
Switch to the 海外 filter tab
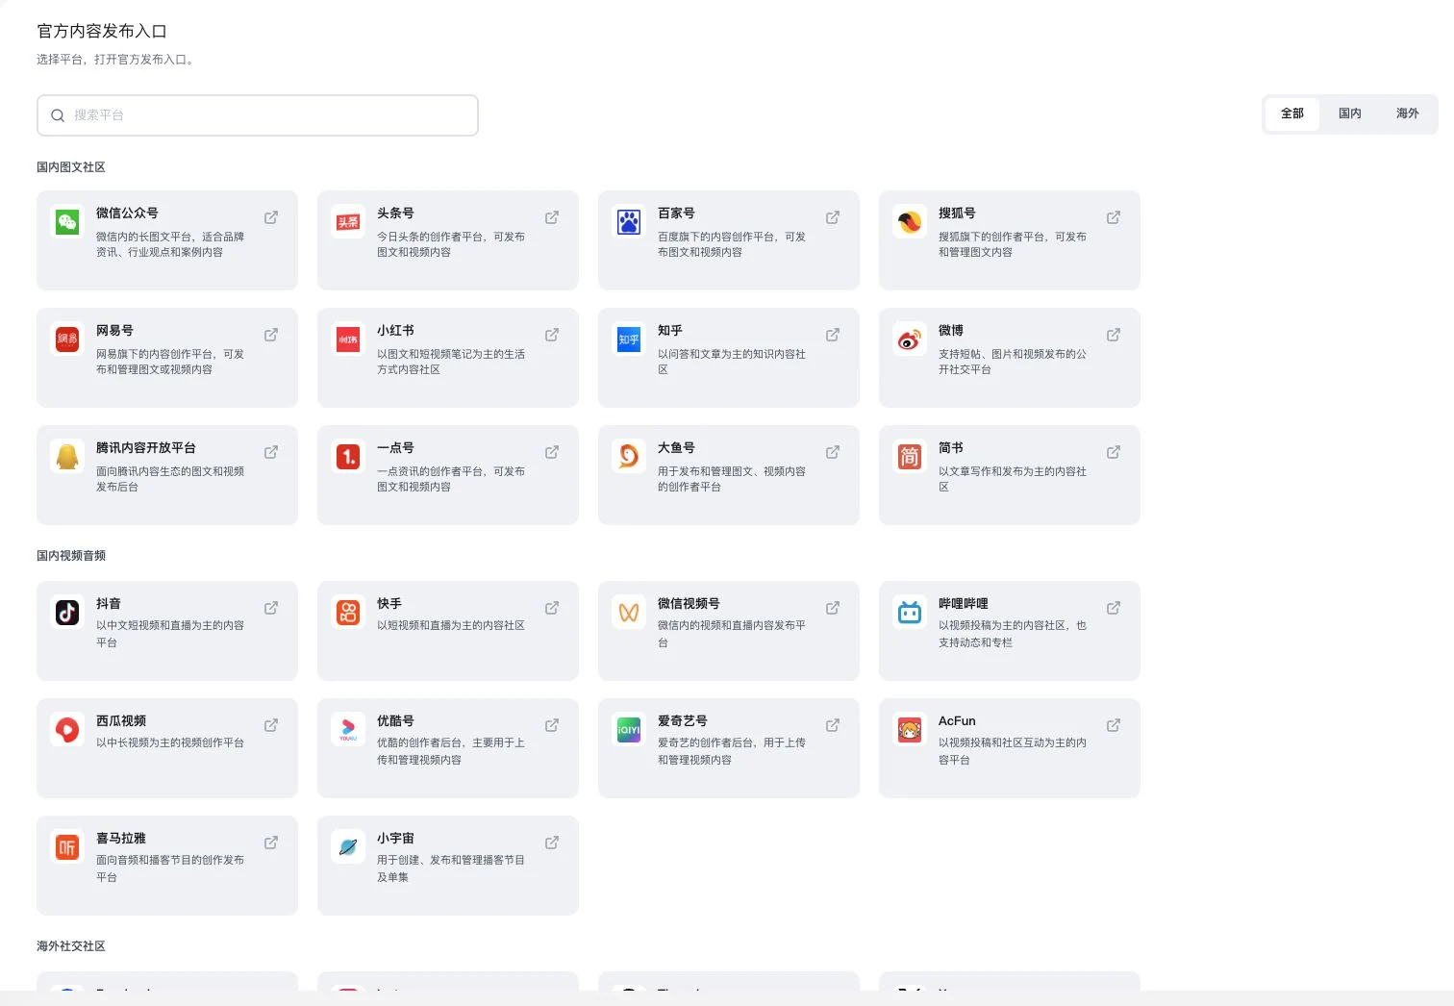pos(1408,113)
